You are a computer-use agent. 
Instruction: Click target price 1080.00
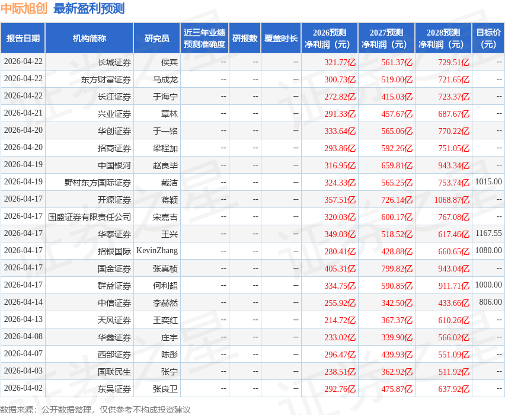pyautogui.click(x=488, y=250)
